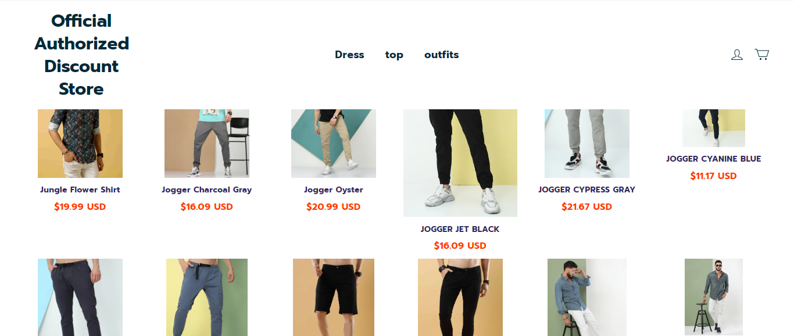
Task: Click the Jogger Jet Black product image
Action: 460,163
